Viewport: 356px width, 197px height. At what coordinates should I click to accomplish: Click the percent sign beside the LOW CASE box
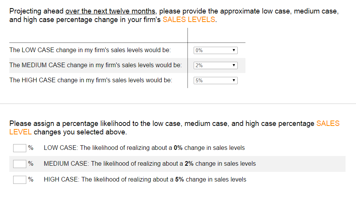pyautogui.click(x=31, y=148)
